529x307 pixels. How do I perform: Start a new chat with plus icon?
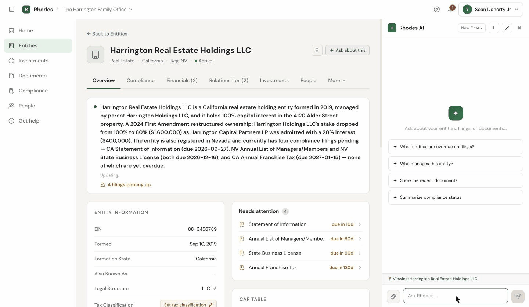click(x=494, y=28)
